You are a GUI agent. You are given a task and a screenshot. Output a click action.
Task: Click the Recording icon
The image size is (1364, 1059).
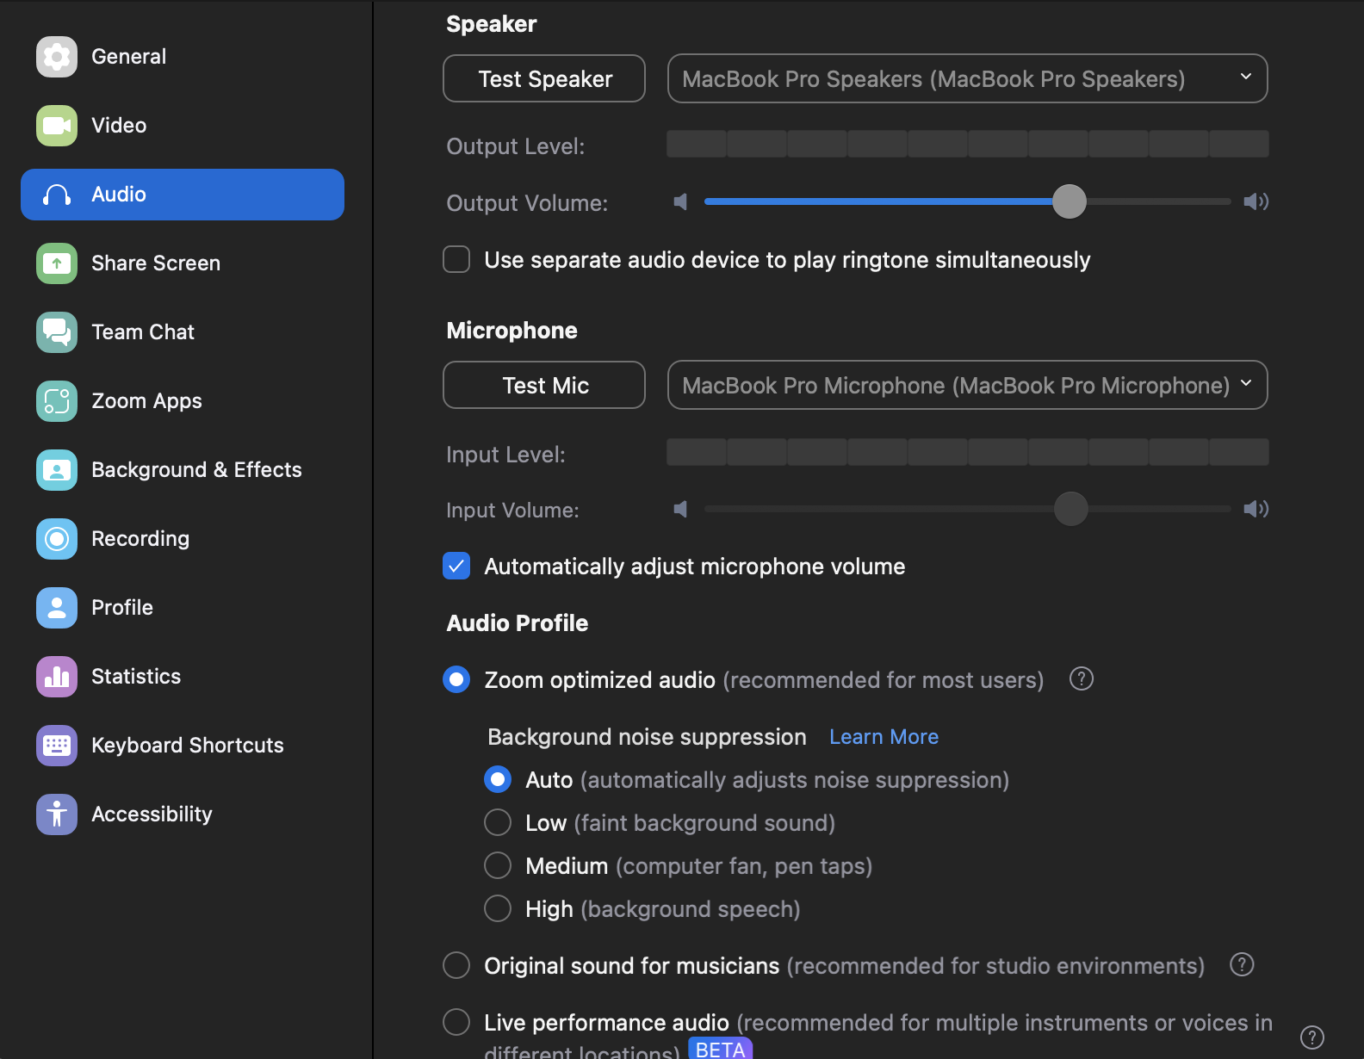[57, 539]
